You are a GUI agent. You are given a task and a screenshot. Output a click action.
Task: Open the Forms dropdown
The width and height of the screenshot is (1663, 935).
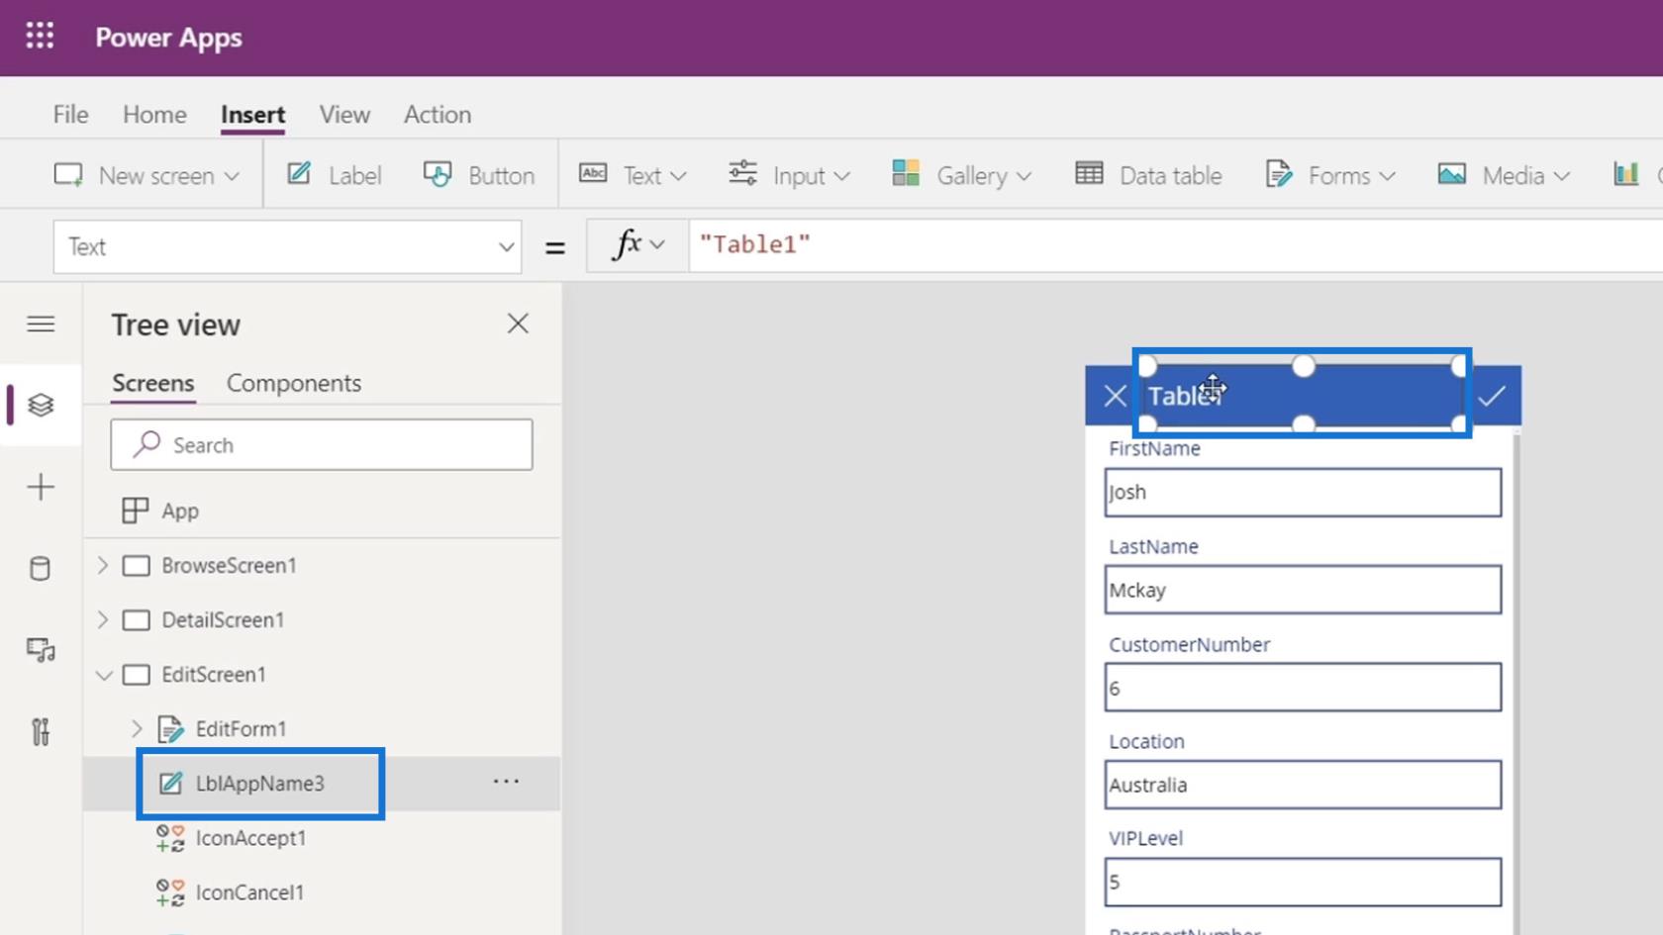point(1330,175)
